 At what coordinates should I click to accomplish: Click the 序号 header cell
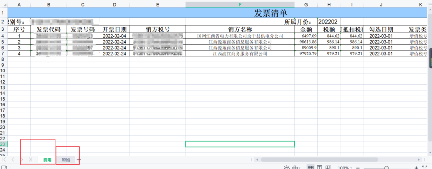[19, 29]
